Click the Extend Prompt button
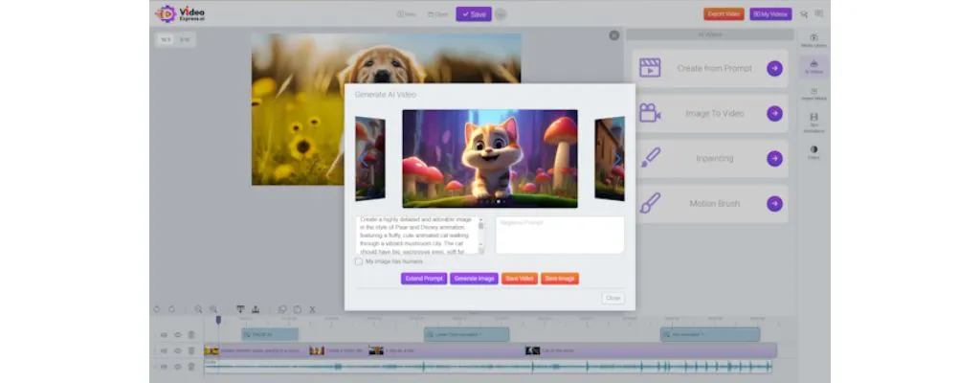 pyautogui.click(x=424, y=279)
